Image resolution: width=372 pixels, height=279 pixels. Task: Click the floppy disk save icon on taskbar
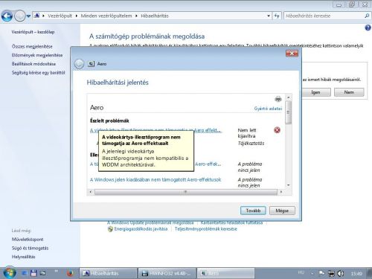33,273
